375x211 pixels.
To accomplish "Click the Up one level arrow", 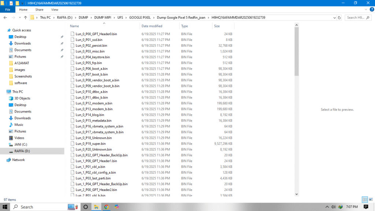I will tap(25, 18).
